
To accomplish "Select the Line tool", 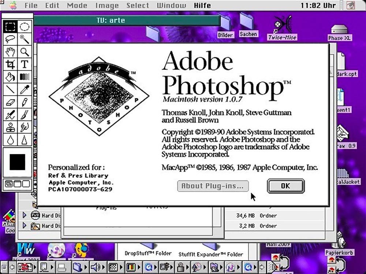I will point(10,90).
